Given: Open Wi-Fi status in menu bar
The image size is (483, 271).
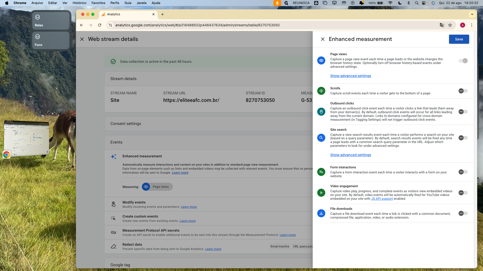Looking at the screenshot, I should coord(390,3).
